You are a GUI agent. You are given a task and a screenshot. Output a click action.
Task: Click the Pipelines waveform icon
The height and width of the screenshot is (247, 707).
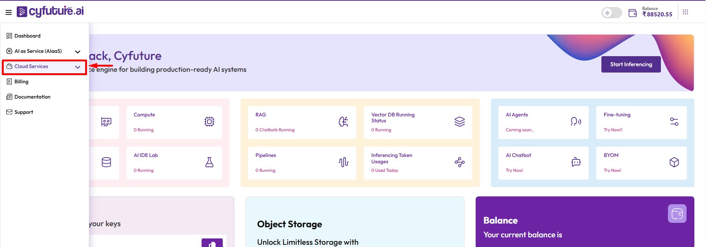coord(344,162)
